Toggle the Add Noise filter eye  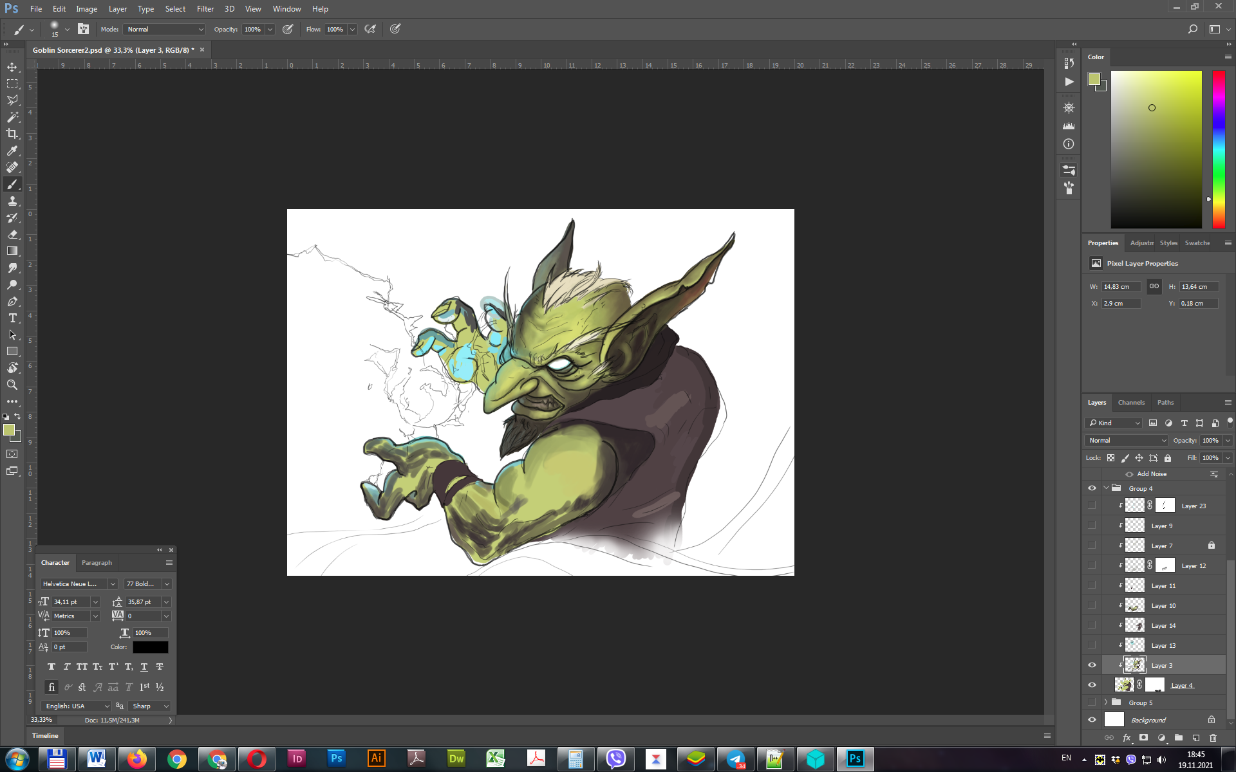pyautogui.click(x=1129, y=474)
